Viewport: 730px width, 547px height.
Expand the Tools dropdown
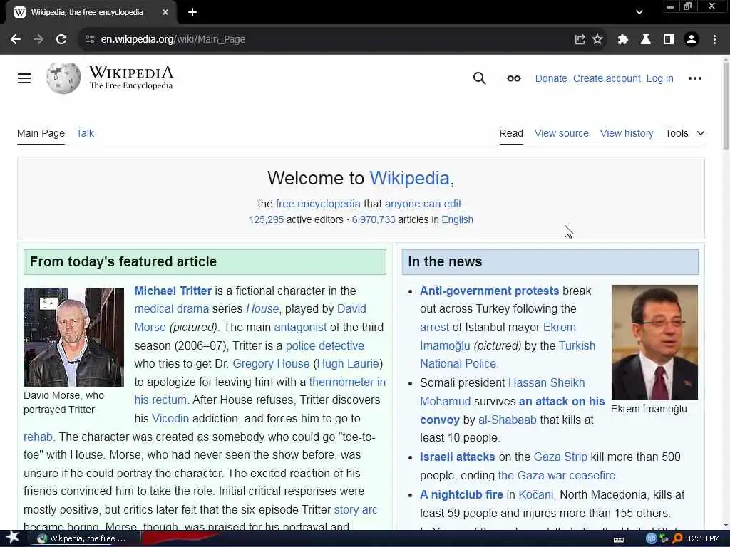[684, 133]
